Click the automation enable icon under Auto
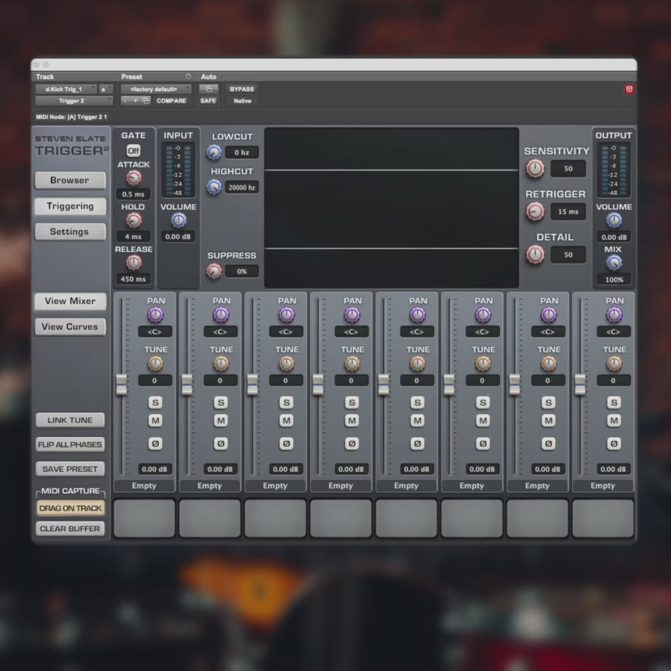The height and width of the screenshot is (671, 671). 208,89
